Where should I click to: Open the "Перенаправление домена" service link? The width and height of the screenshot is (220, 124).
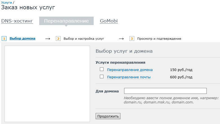pos(130,70)
